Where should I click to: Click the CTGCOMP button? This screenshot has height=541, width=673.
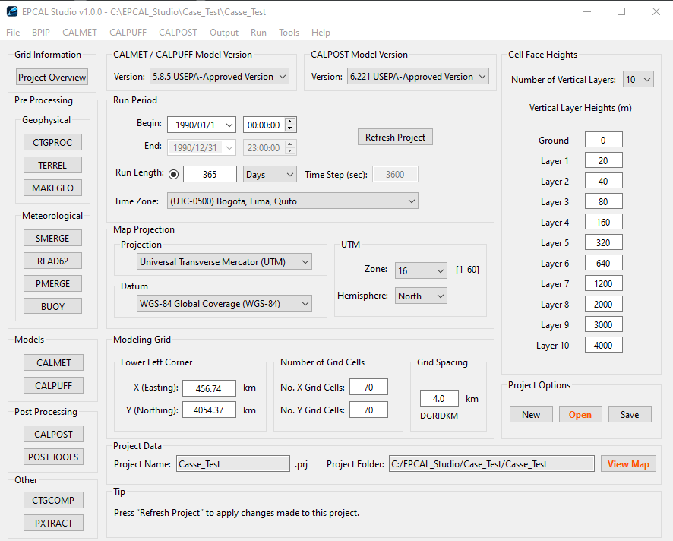tap(54, 500)
